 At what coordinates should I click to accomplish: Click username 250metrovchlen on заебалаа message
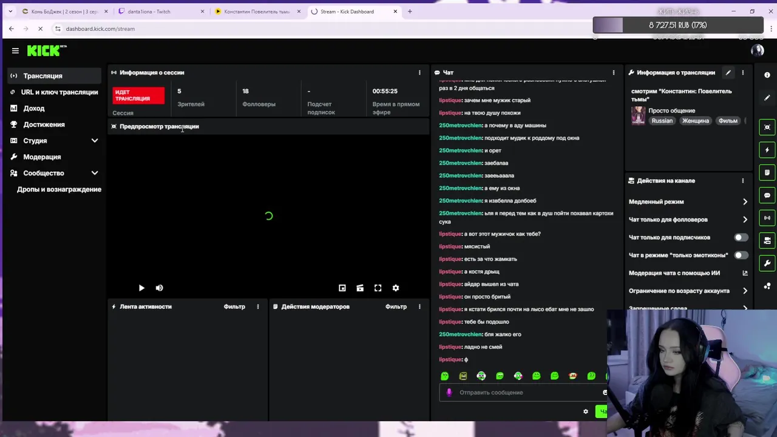click(x=460, y=163)
